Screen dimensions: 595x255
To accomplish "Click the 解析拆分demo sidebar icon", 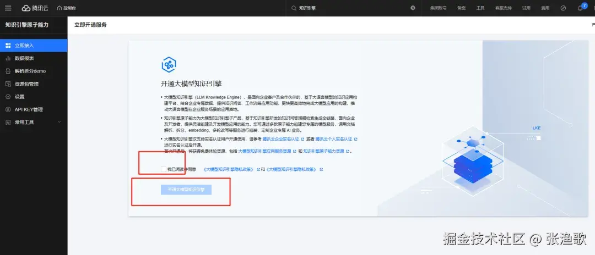I will coord(8,71).
